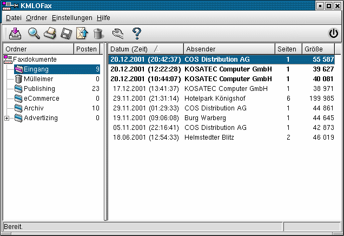Click the sort arrow in Datum header
This screenshot has width=344, height=236.
(x=157, y=49)
